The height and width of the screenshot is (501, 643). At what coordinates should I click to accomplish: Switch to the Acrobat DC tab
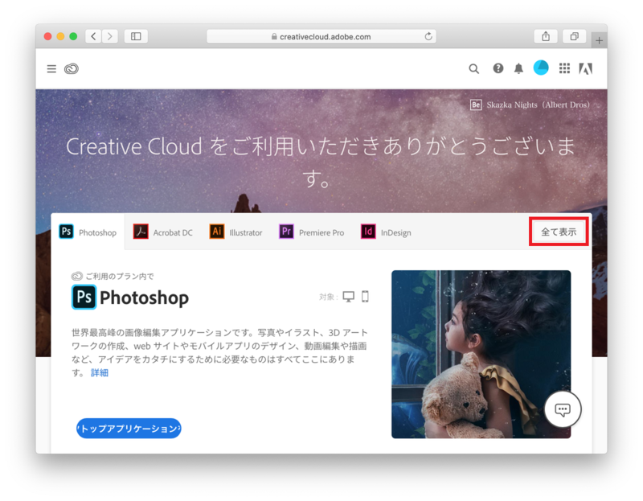pyautogui.click(x=163, y=232)
